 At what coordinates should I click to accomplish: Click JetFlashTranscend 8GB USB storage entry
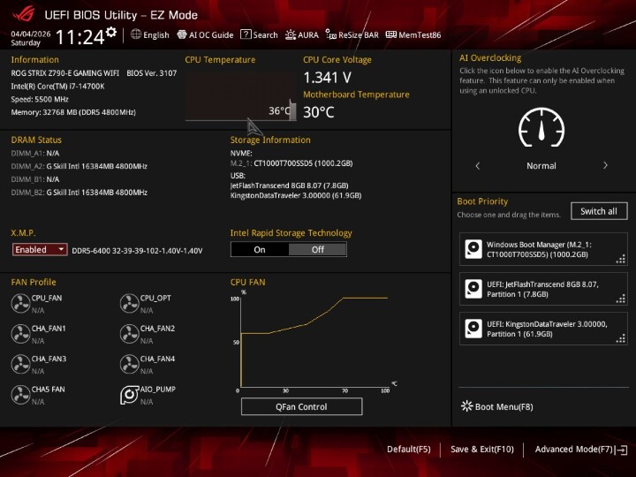tap(289, 185)
